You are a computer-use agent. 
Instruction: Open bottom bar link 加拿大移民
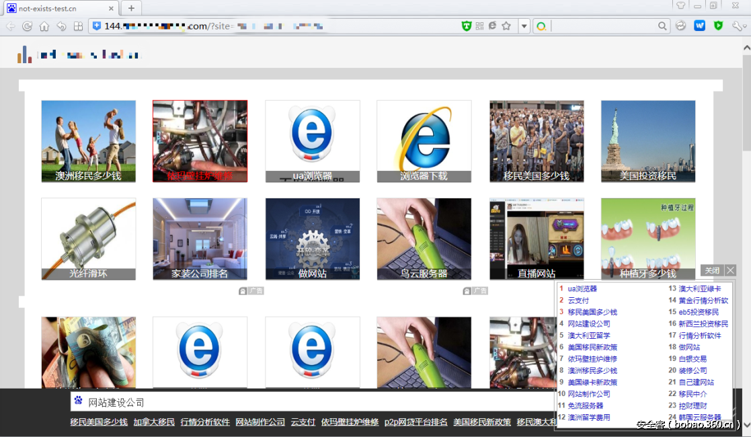tap(154, 422)
